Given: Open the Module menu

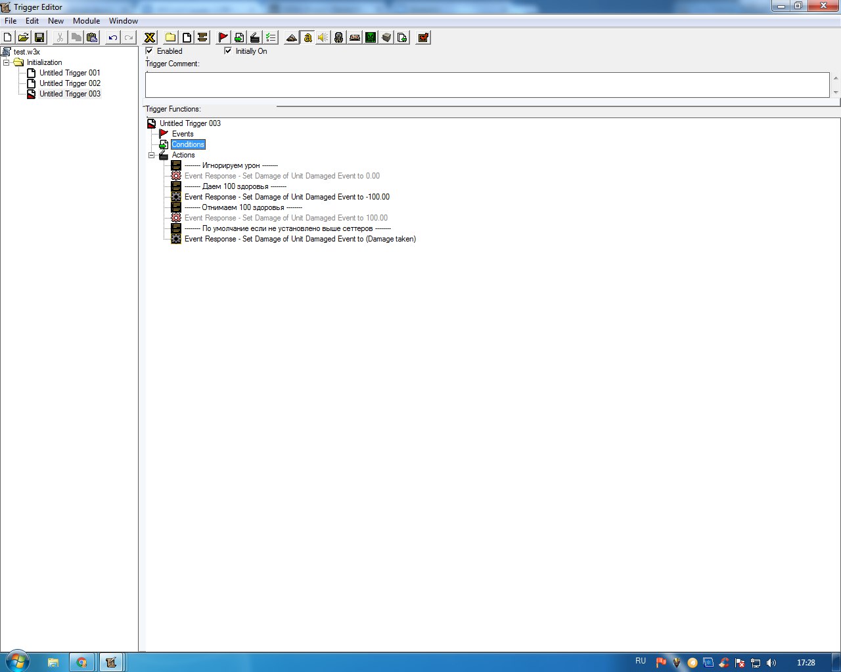Looking at the screenshot, I should pyautogui.click(x=86, y=21).
